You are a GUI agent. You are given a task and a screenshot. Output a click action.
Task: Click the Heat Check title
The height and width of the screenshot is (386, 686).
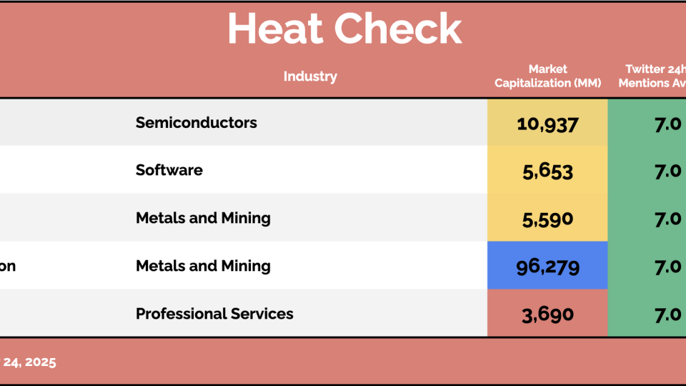coord(344,29)
